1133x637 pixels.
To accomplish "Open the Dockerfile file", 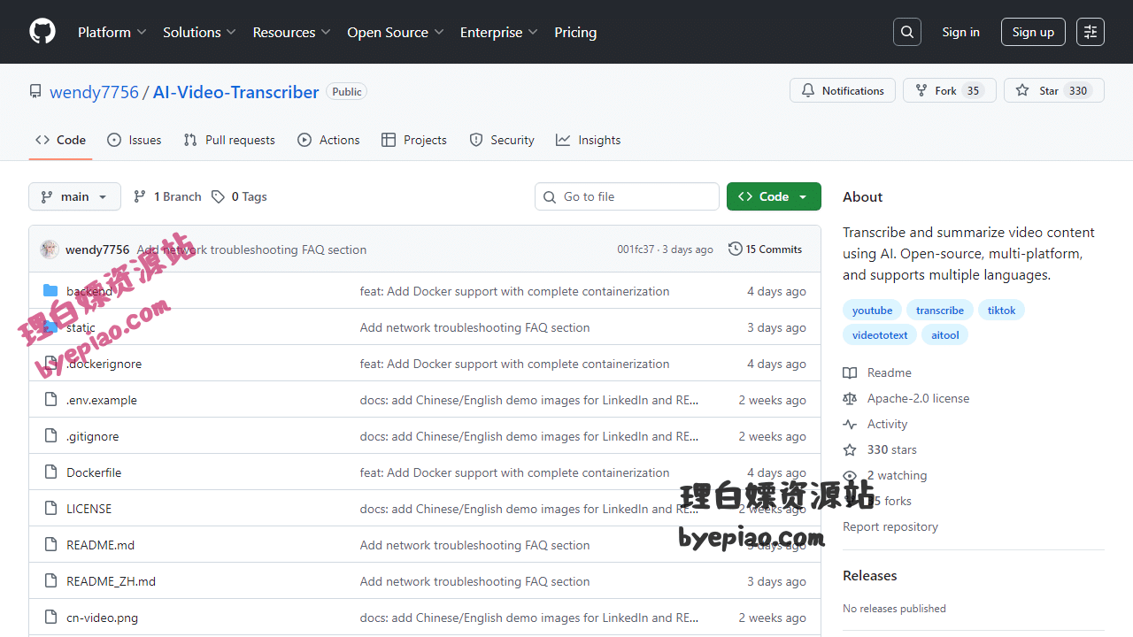I will click(x=94, y=472).
